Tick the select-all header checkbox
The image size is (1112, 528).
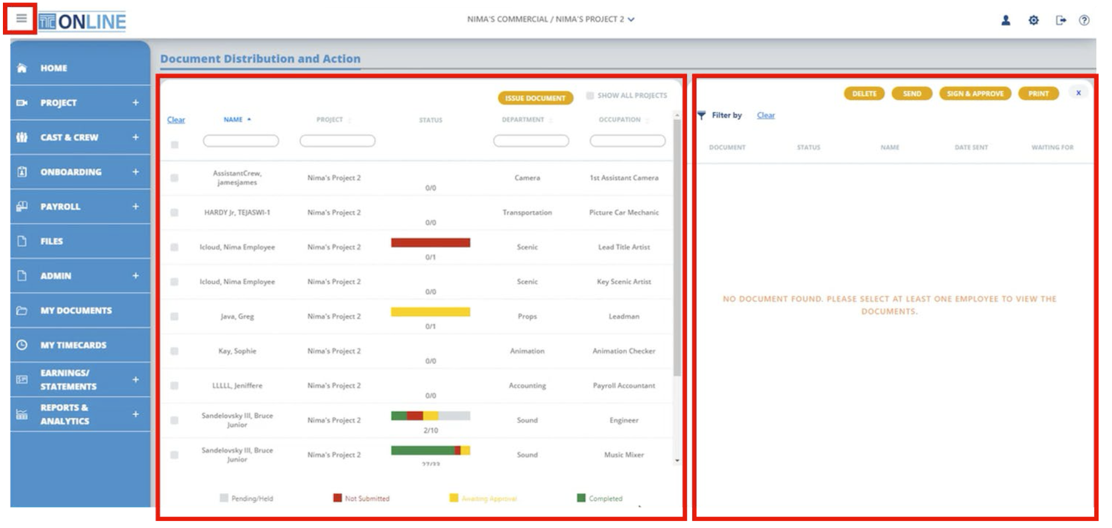[x=174, y=145]
